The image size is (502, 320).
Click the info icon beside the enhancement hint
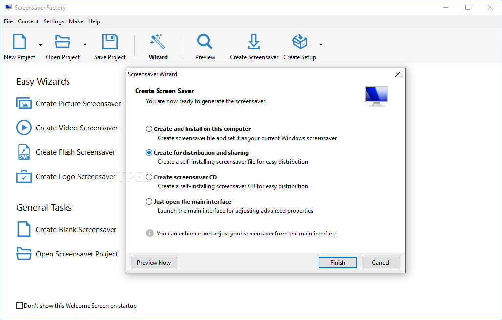[x=150, y=233]
